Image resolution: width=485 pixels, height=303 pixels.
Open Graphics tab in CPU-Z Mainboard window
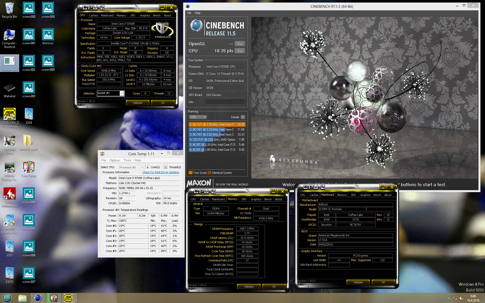pyautogui.click(x=365, y=195)
